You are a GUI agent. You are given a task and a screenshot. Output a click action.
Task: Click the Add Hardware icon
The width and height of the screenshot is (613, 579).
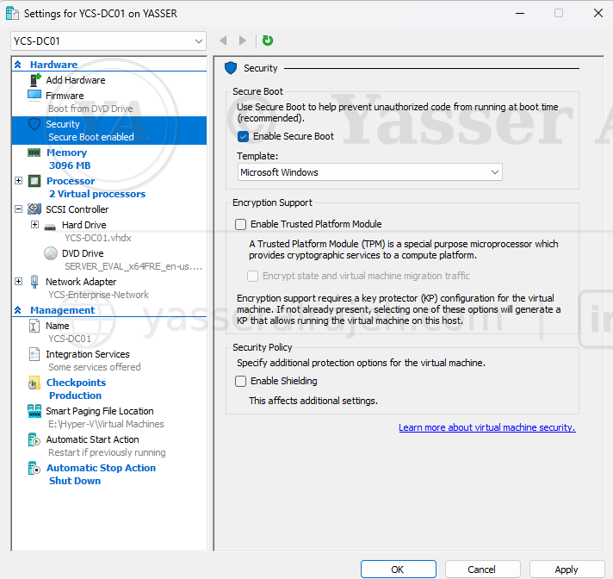point(35,80)
